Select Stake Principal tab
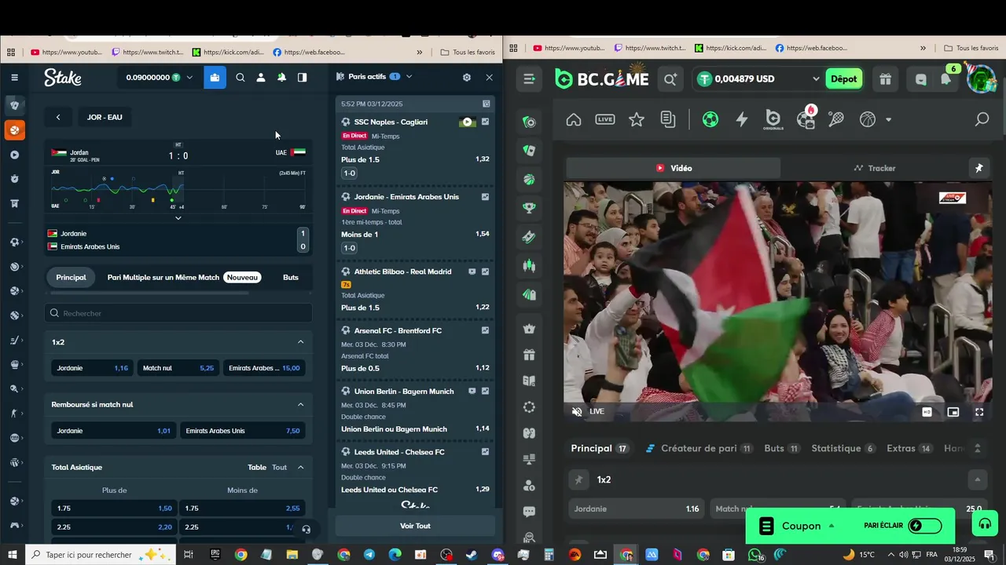 point(71,277)
